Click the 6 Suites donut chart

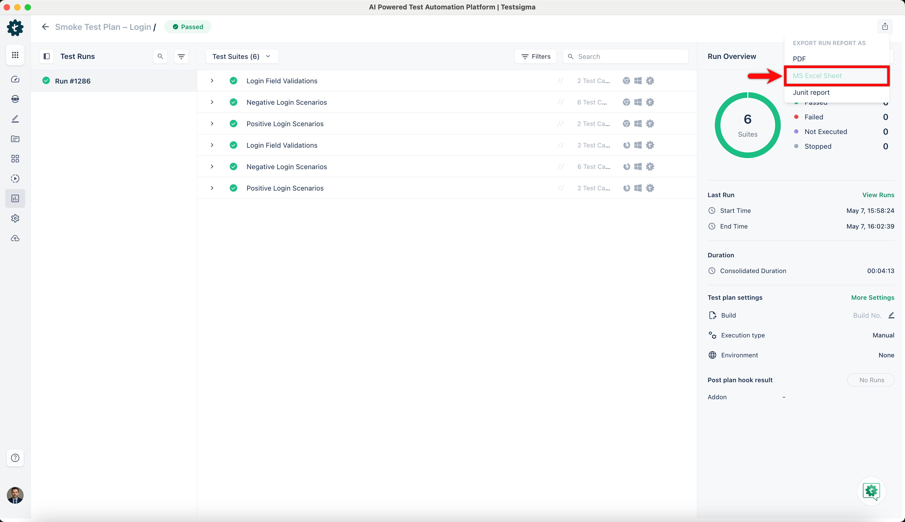coord(748,125)
